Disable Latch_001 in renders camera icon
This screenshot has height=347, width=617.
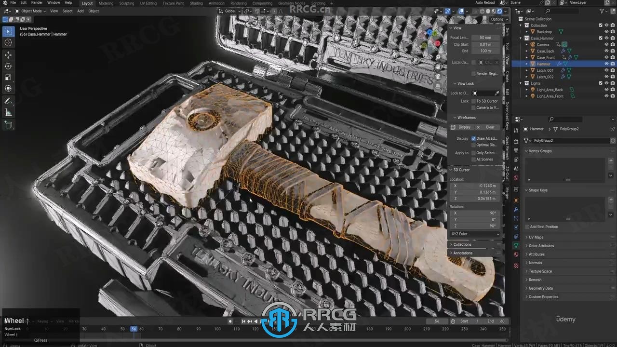pyautogui.click(x=613, y=70)
